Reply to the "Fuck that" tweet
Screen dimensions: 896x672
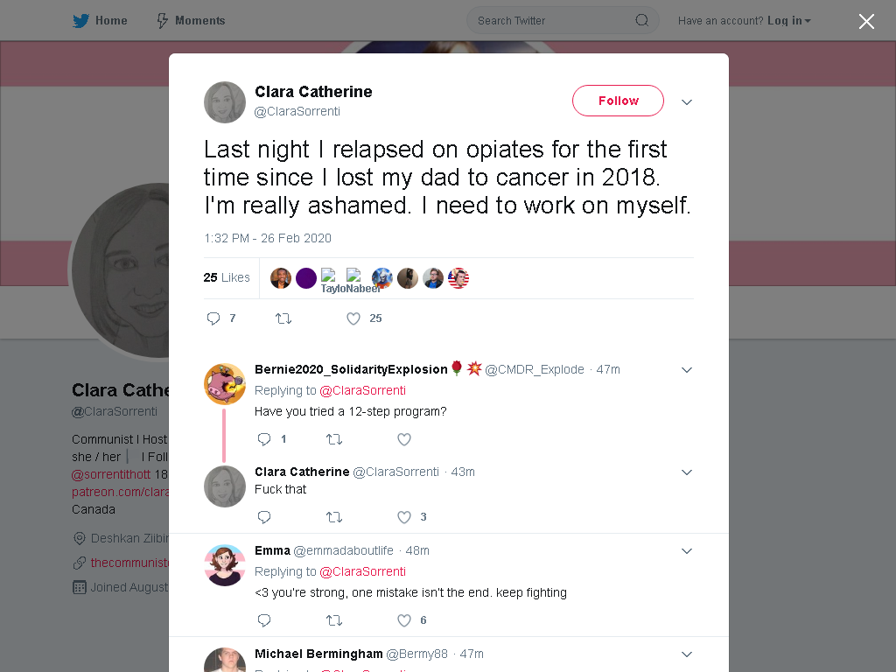coord(264,517)
